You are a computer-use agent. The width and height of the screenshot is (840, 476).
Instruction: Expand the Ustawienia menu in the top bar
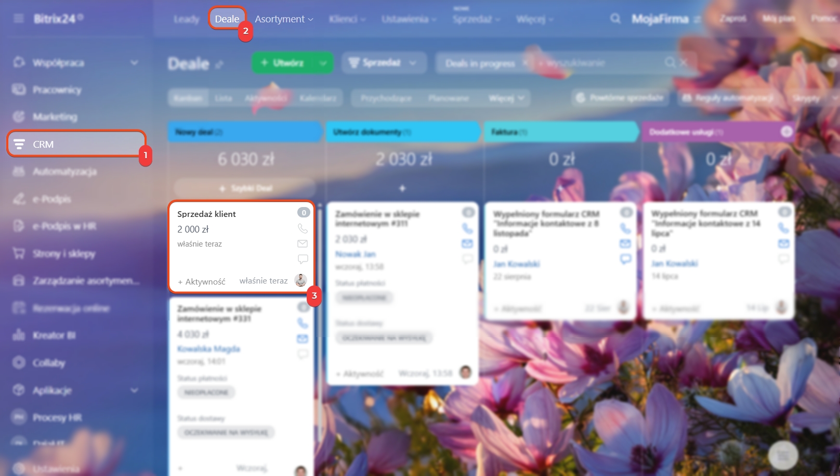click(x=409, y=19)
